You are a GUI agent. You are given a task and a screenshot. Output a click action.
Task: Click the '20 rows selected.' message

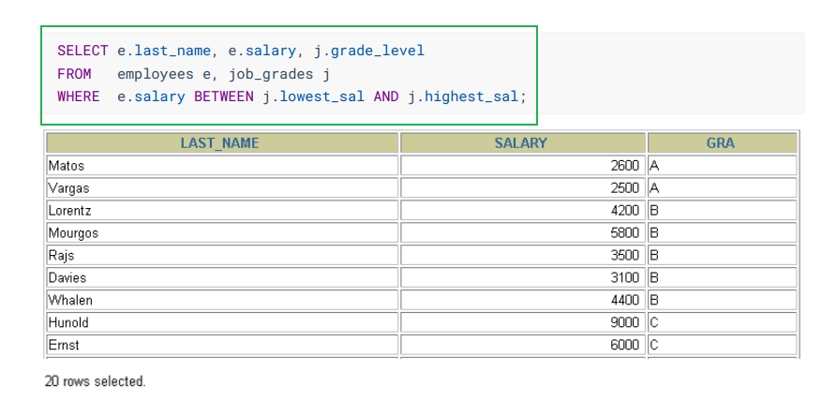[95, 381]
